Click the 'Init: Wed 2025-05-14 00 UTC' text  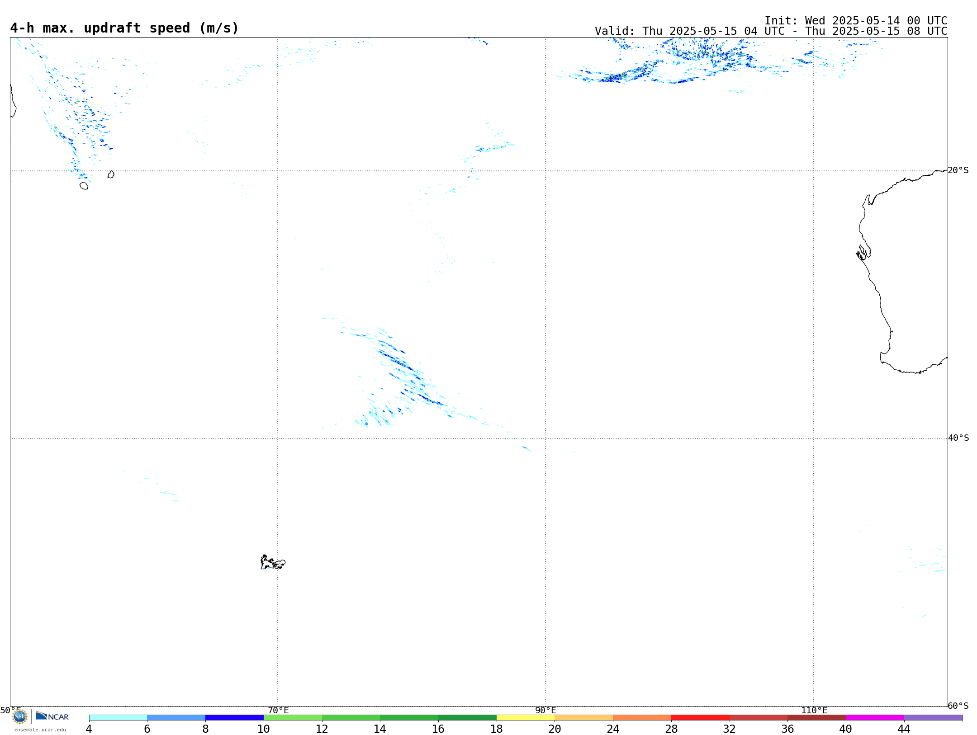[856, 21]
